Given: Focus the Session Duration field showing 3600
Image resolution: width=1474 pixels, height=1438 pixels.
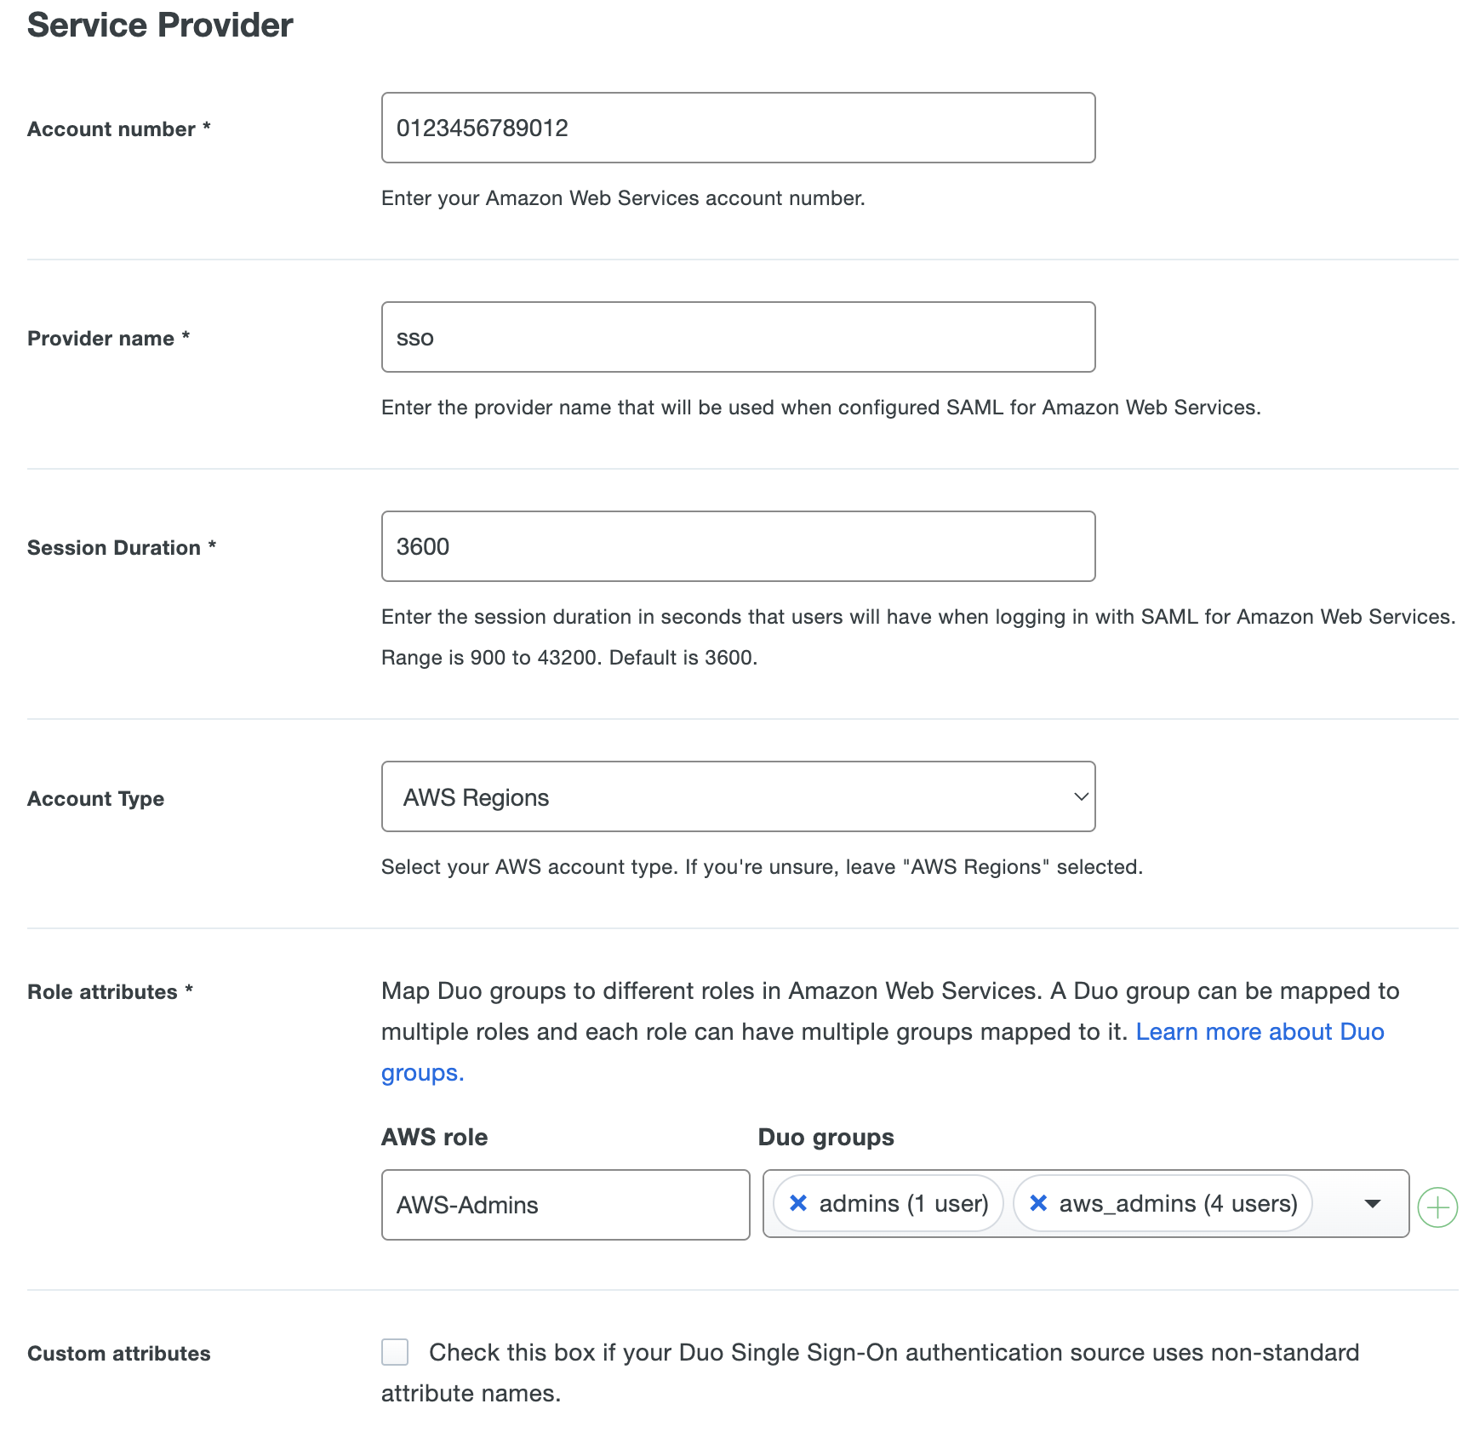Looking at the screenshot, I should click(737, 546).
